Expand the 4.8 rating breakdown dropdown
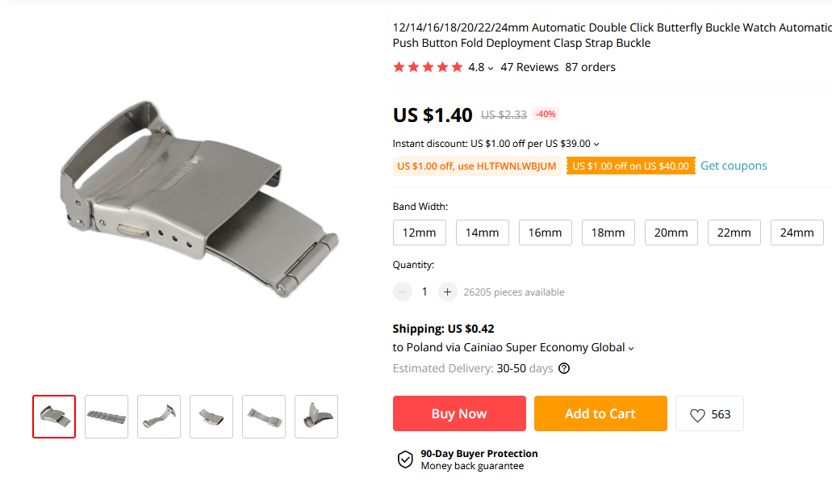The image size is (832, 495). click(491, 68)
